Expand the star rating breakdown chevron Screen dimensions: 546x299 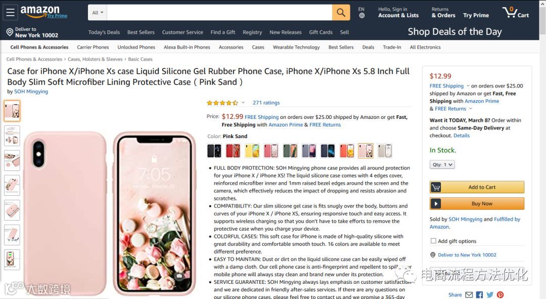tap(243, 103)
